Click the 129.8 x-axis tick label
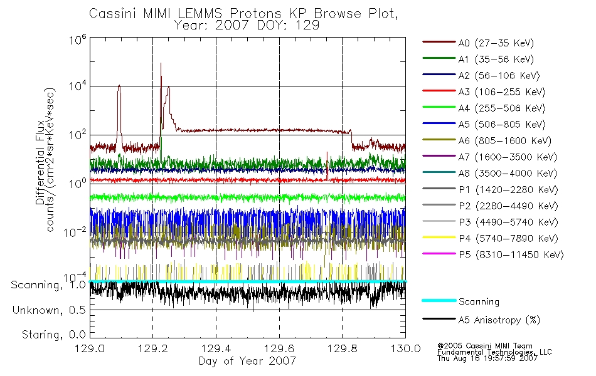596x376 pixels. 342,348
